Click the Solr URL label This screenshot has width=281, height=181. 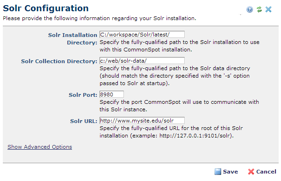(84, 121)
